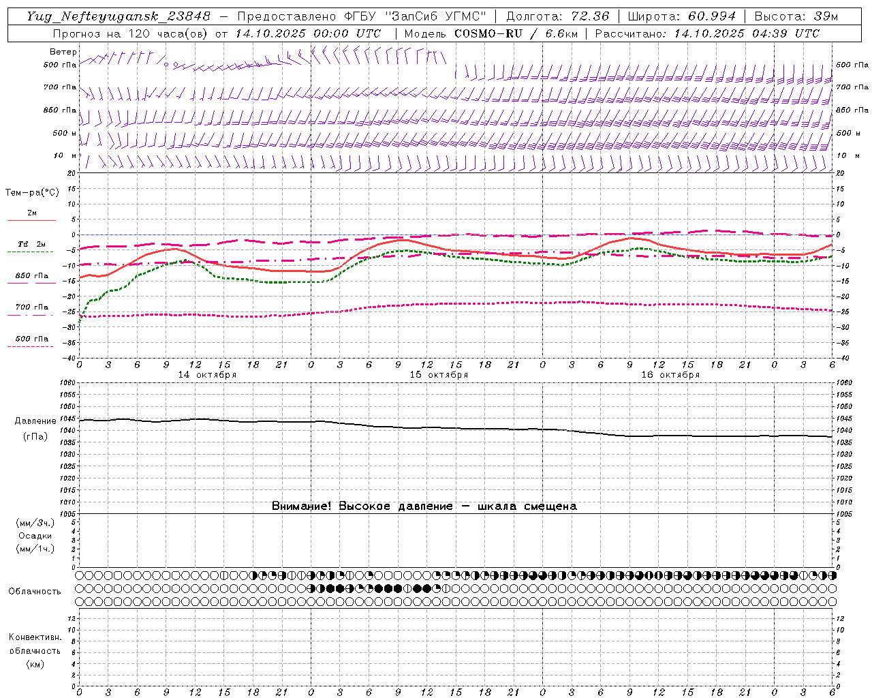
Task: Click the Широта: 60.994 header field
Action: tap(681, 16)
